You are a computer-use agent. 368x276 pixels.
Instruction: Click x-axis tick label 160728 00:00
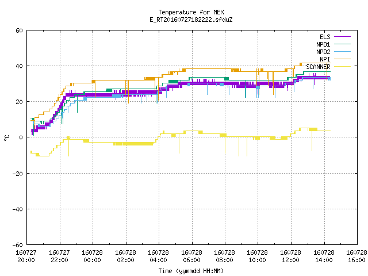[92, 256]
